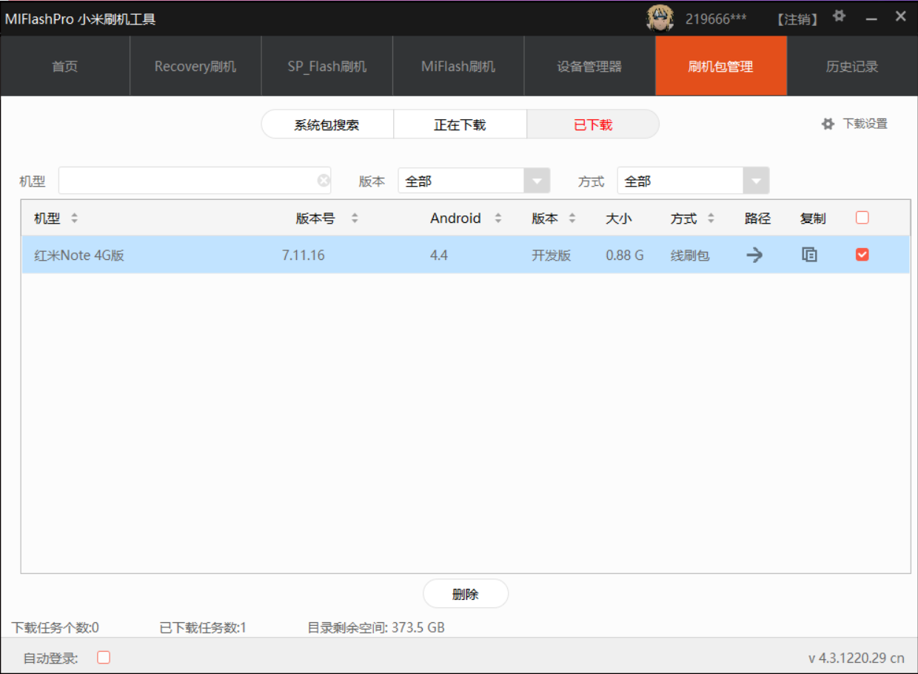
Task: Switch to the Recovery刷机 tab
Action: (195, 66)
